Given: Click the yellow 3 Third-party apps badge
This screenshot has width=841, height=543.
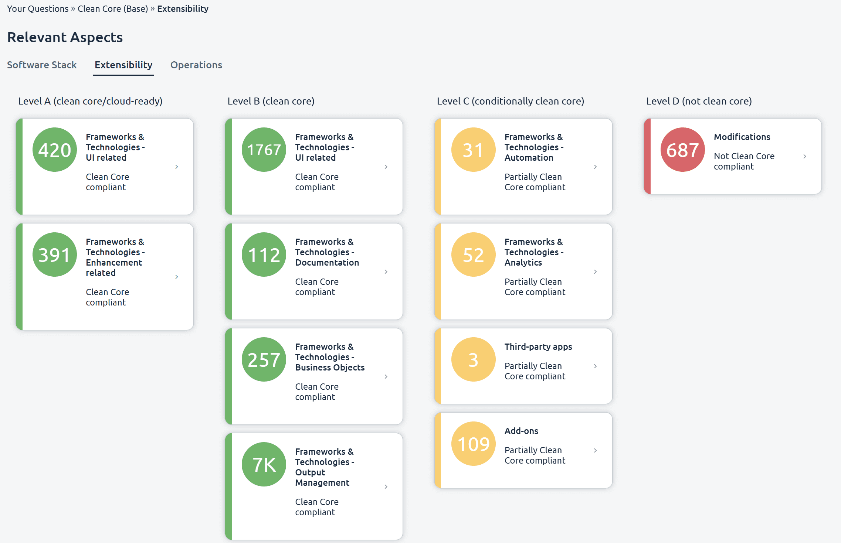Looking at the screenshot, I should 473,359.
